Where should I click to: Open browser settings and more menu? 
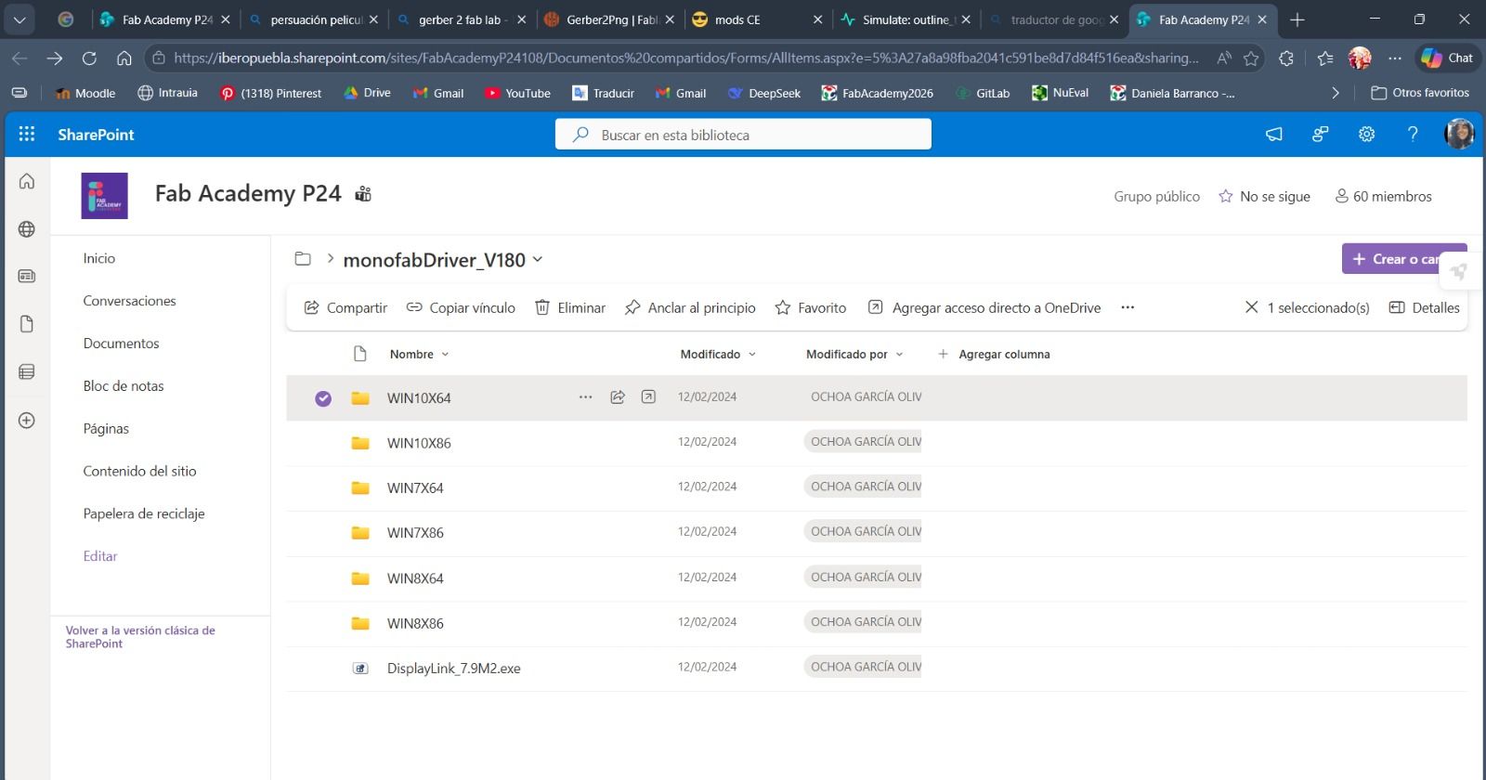pyautogui.click(x=1395, y=58)
